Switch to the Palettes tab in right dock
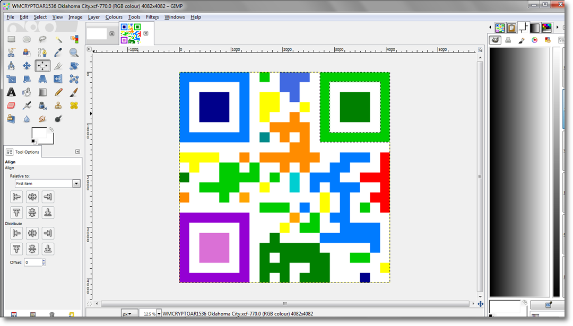 pyautogui.click(x=546, y=28)
